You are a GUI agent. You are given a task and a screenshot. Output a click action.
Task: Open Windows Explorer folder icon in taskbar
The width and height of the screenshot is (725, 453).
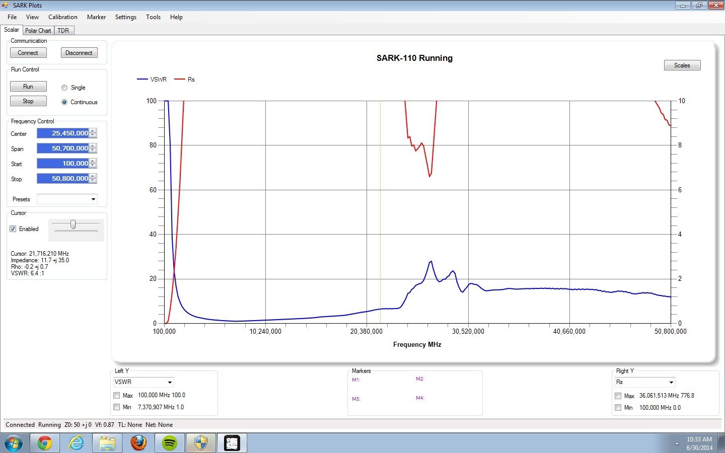coord(107,443)
